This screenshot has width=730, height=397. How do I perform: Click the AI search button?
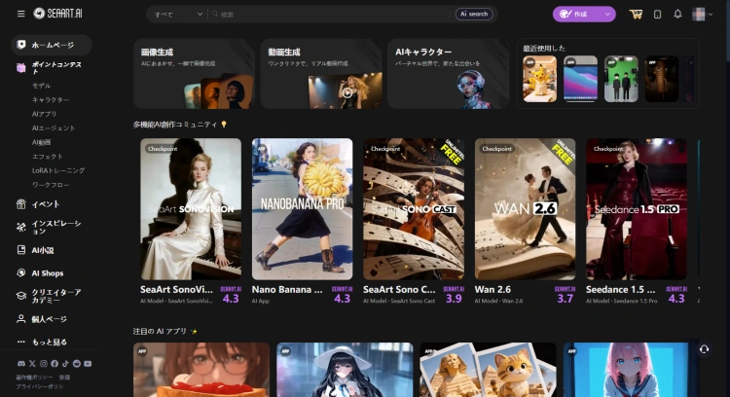click(473, 15)
